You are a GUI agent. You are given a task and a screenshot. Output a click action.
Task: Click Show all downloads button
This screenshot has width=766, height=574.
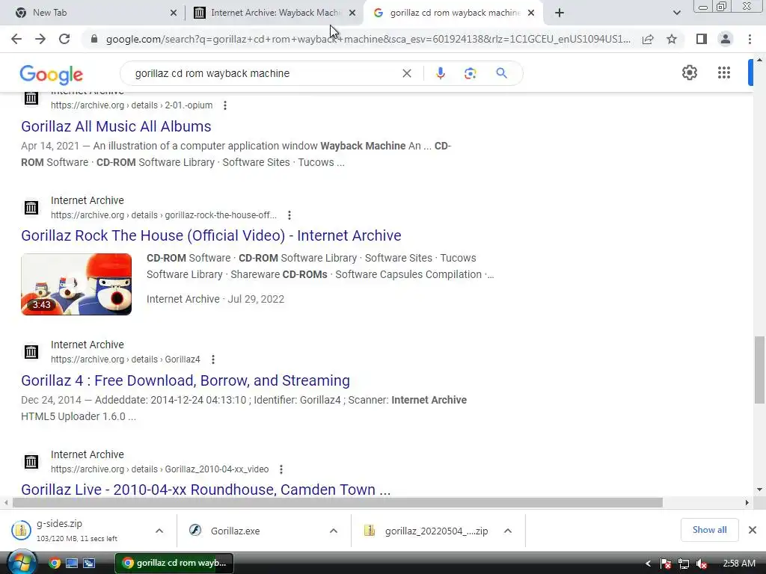tap(709, 530)
